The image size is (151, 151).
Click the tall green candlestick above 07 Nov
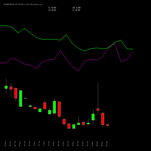[x=21, y=98]
